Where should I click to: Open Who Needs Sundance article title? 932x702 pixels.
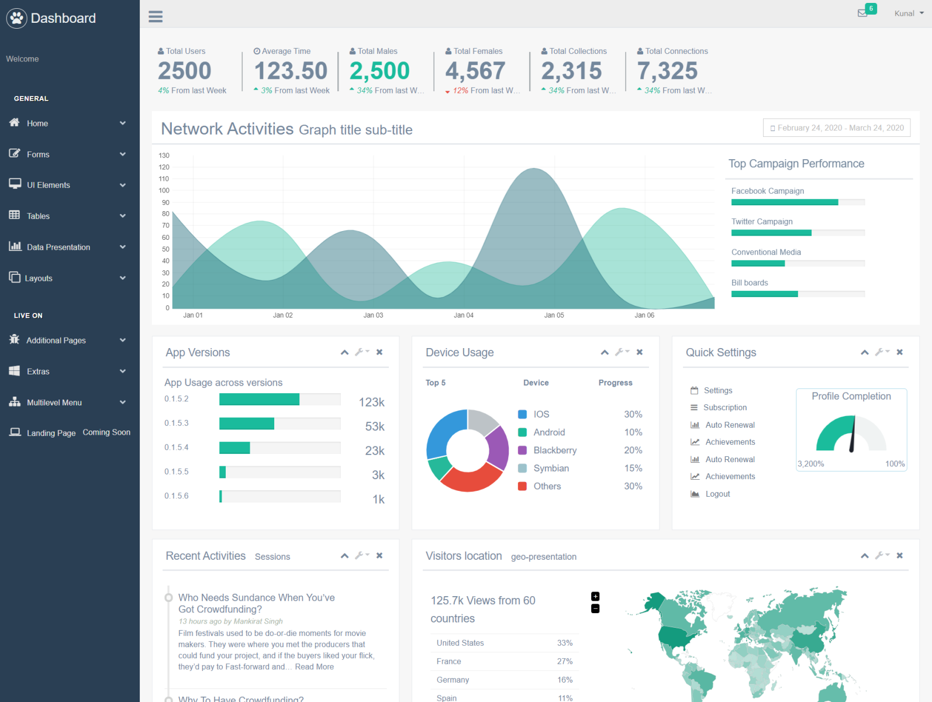[x=257, y=603]
